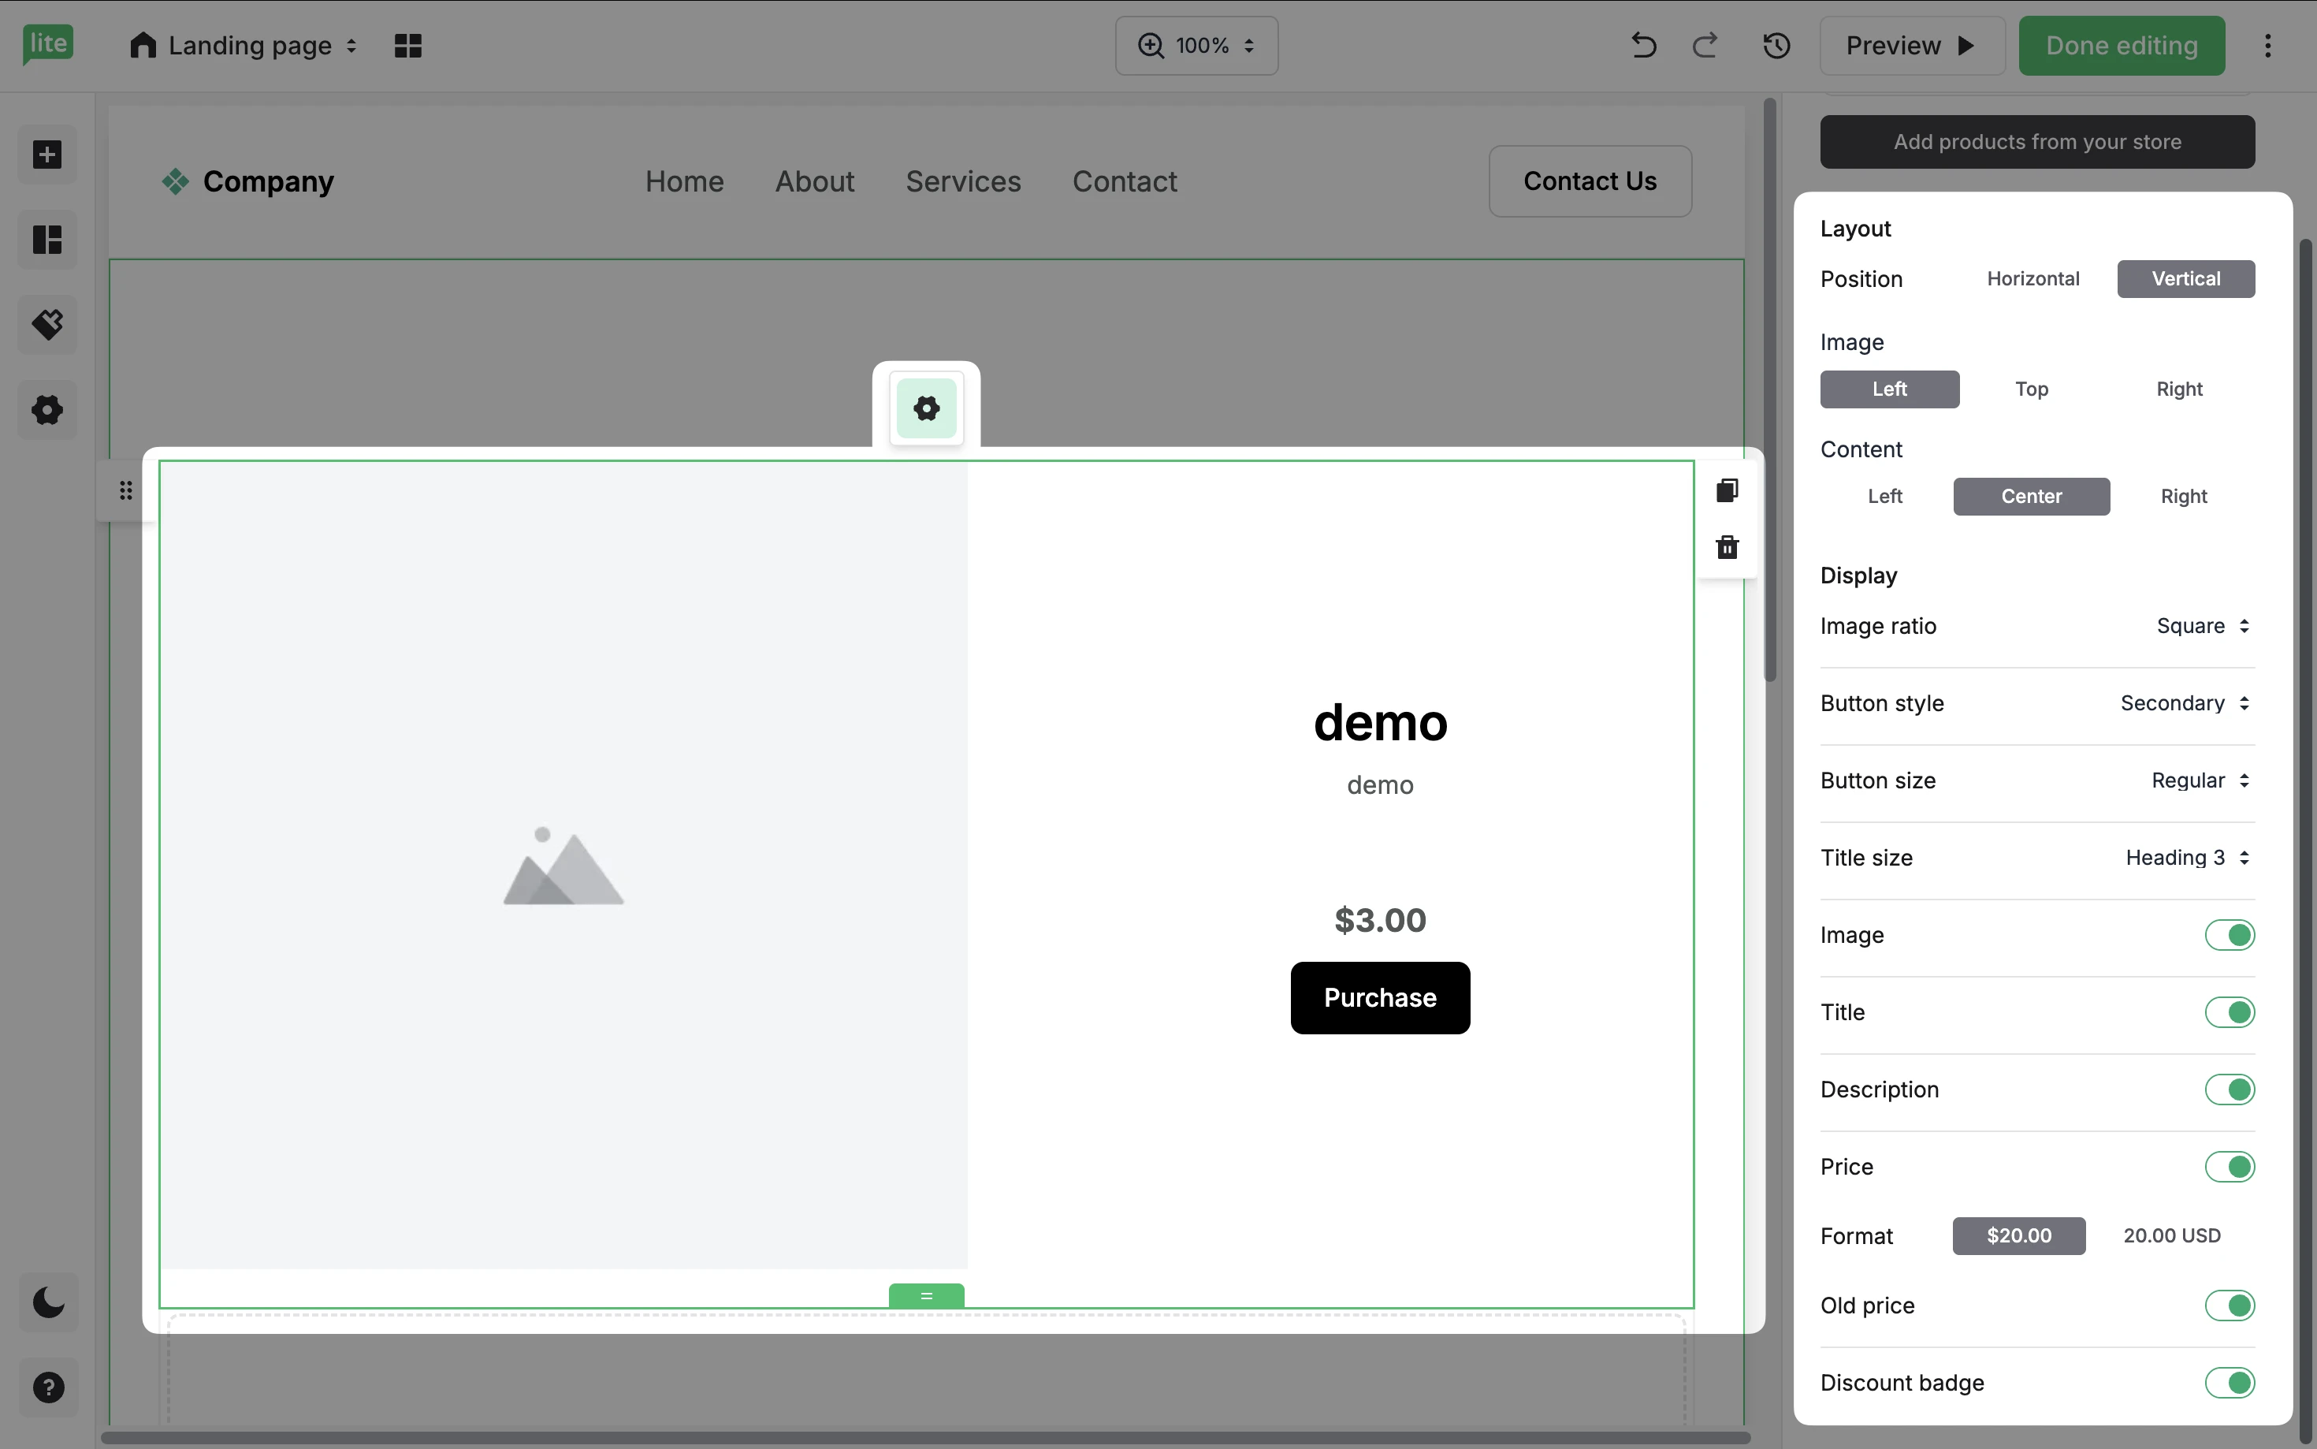
Task: Open the three-dot more options menu
Action: 2267,45
